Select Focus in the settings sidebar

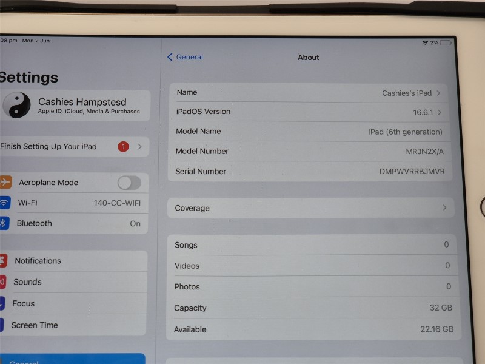24,303
